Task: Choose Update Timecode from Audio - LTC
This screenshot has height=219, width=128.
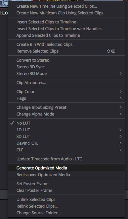Action: [x=67, y=159]
